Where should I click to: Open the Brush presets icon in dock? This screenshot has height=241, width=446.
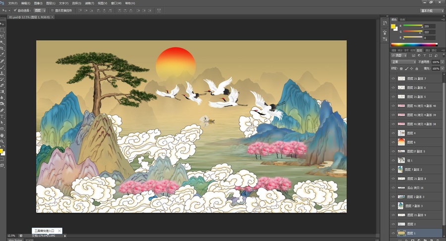(385, 32)
